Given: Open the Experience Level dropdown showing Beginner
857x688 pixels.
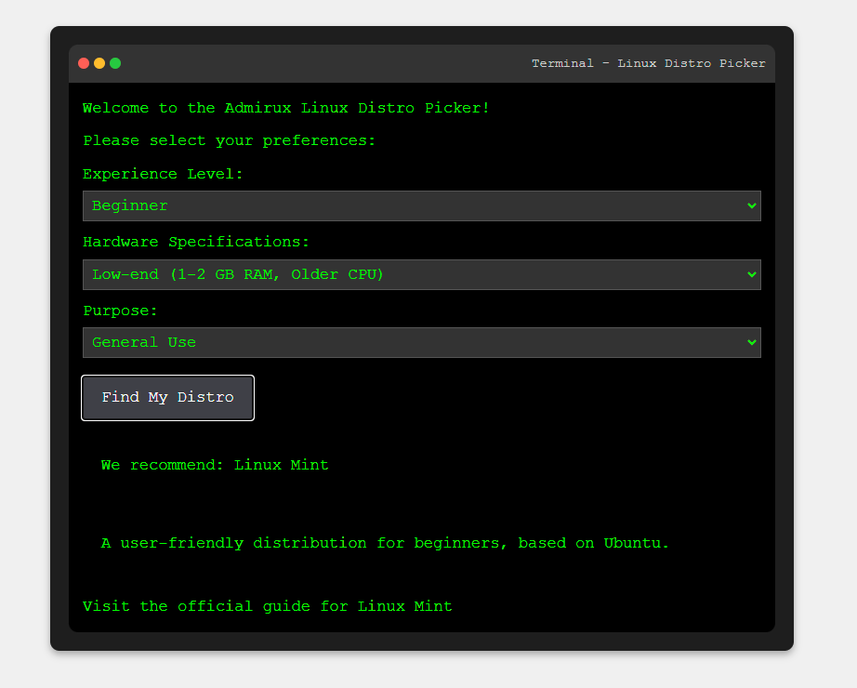Looking at the screenshot, I should (421, 205).
